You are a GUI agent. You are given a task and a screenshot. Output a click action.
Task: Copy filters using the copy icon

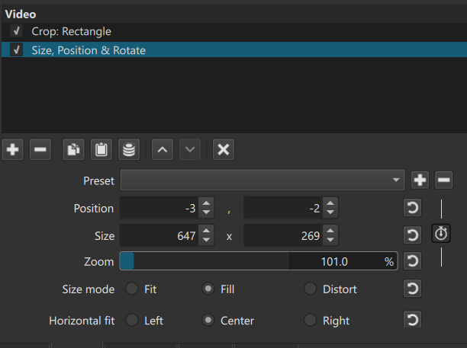point(73,150)
